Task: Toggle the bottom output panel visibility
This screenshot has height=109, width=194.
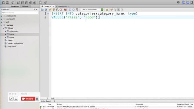Action: click(x=188, y=2)
